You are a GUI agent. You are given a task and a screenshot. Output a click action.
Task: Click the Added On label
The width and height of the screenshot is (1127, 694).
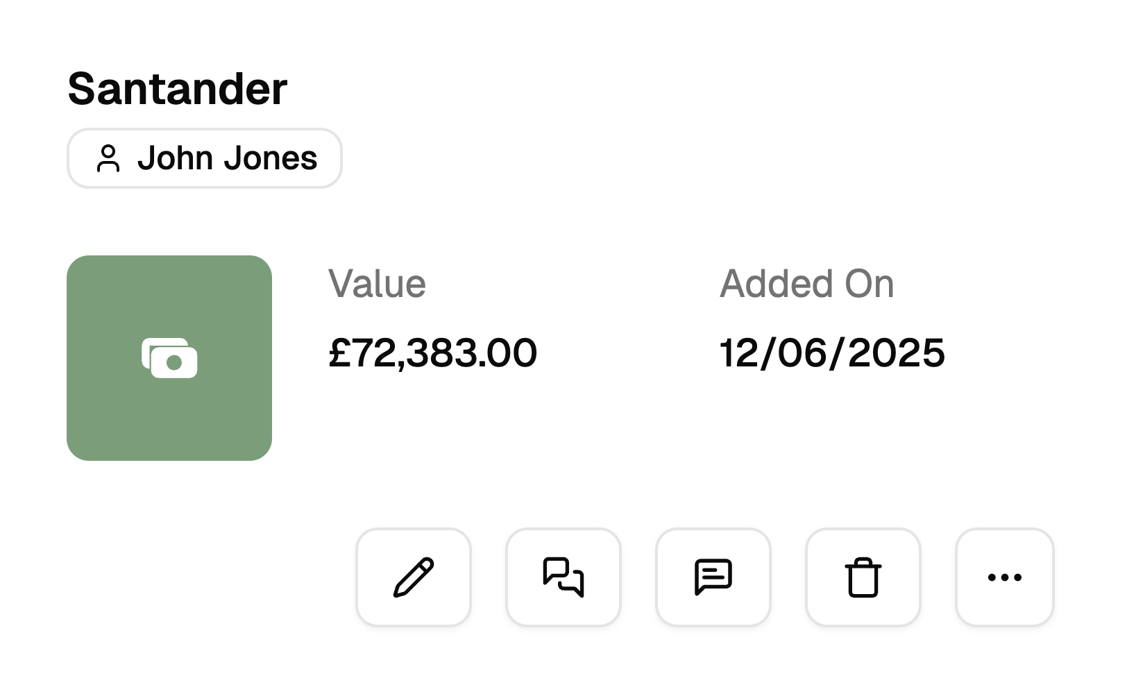click(x=806, y=284)
